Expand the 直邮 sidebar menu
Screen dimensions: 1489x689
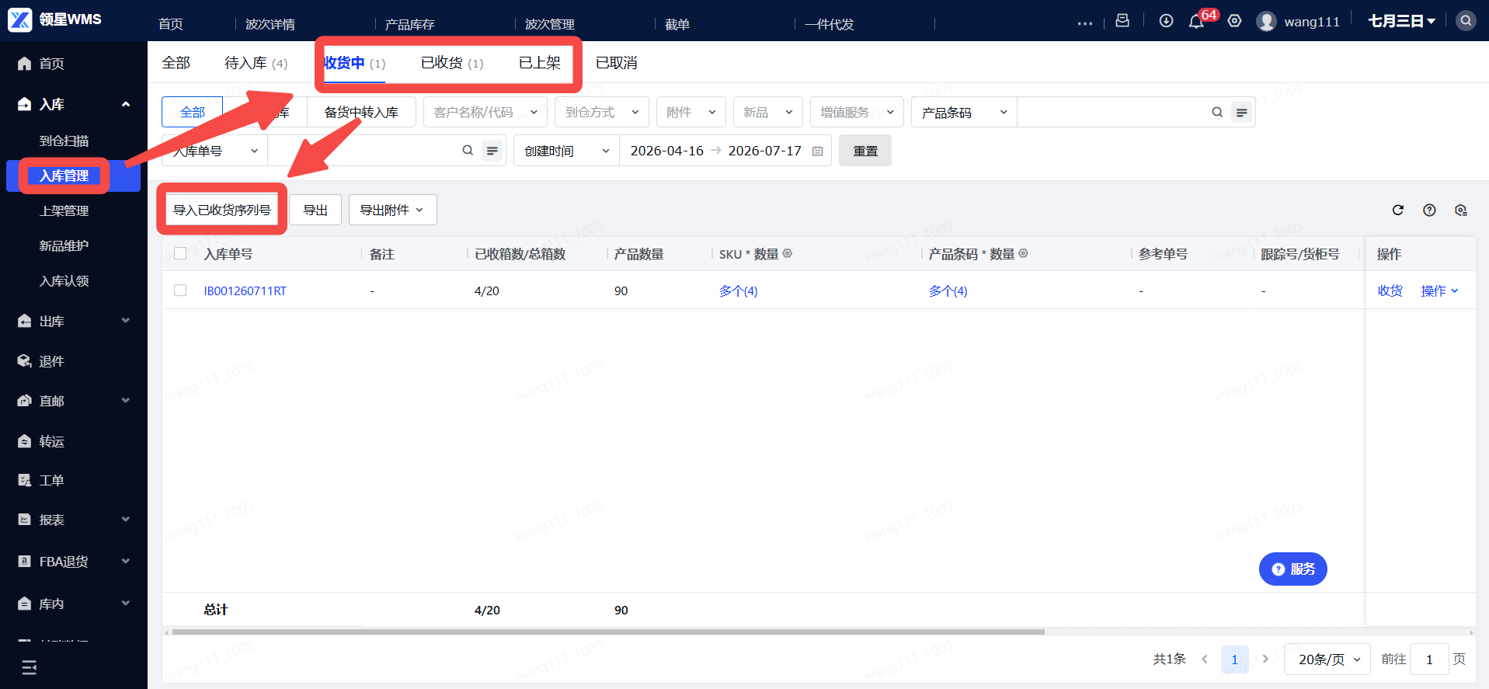pyautogui.click(x=126, y=401)
